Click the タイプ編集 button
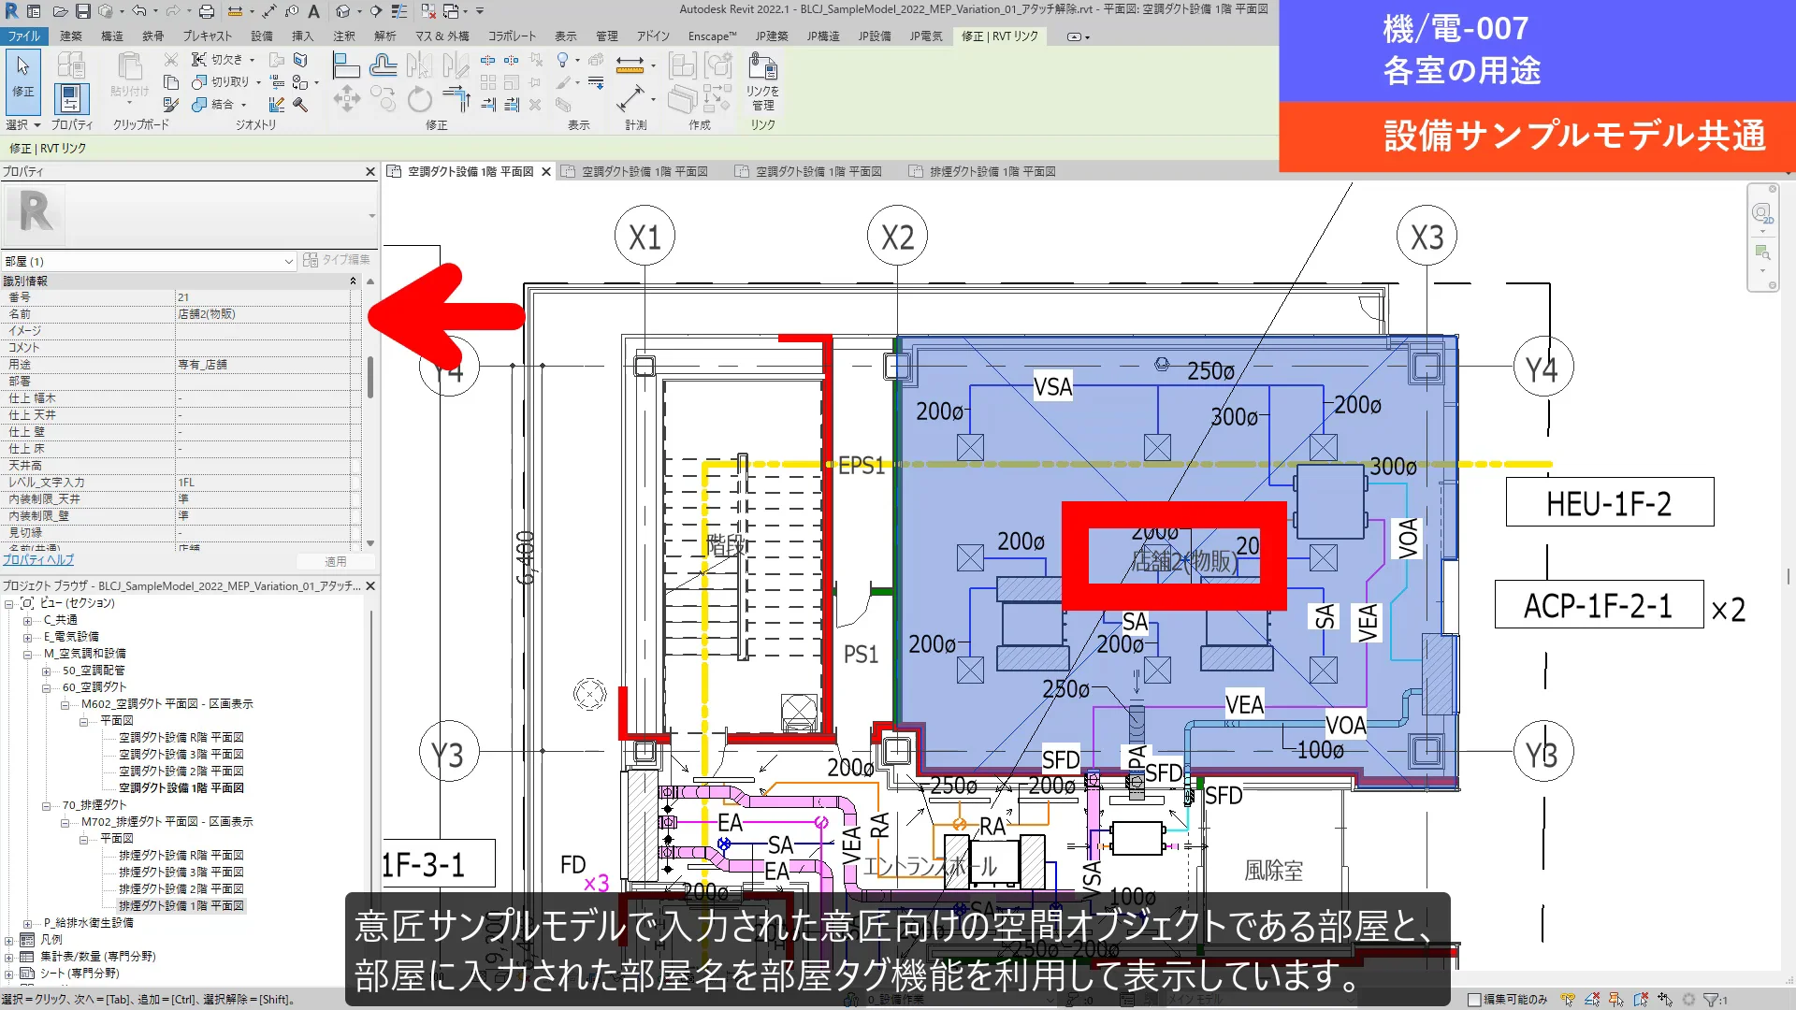 point(337,260)
